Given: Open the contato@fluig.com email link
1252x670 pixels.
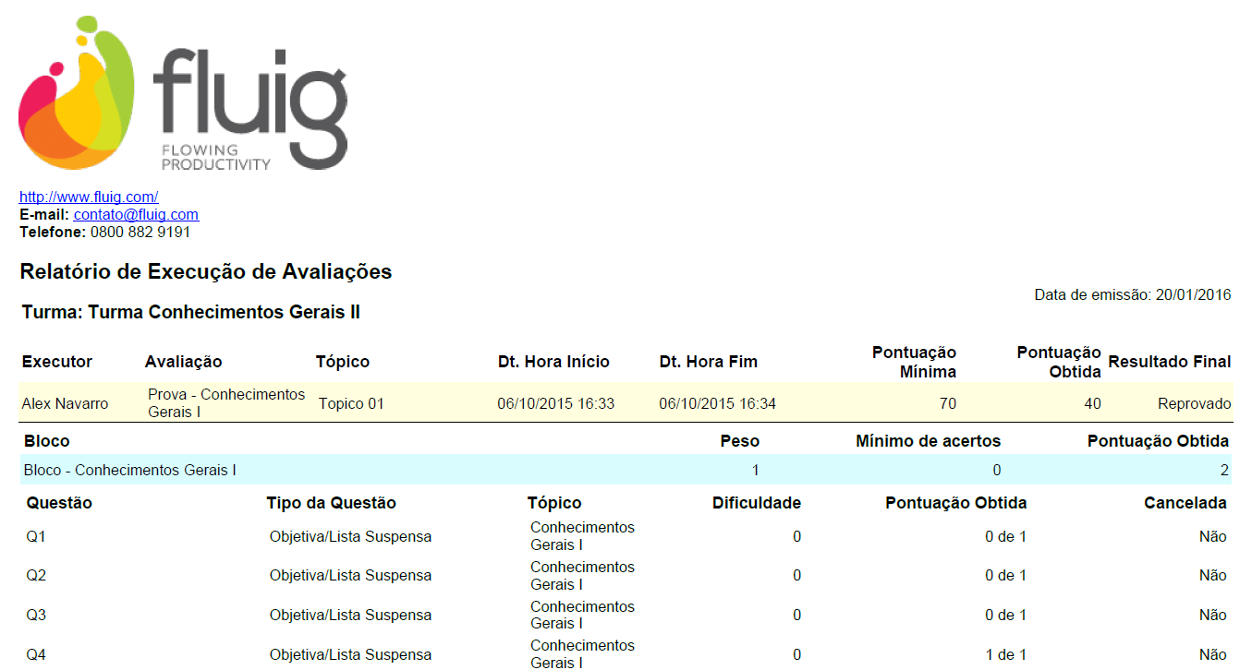Looking at the screenshot, I should click(136, 214).
